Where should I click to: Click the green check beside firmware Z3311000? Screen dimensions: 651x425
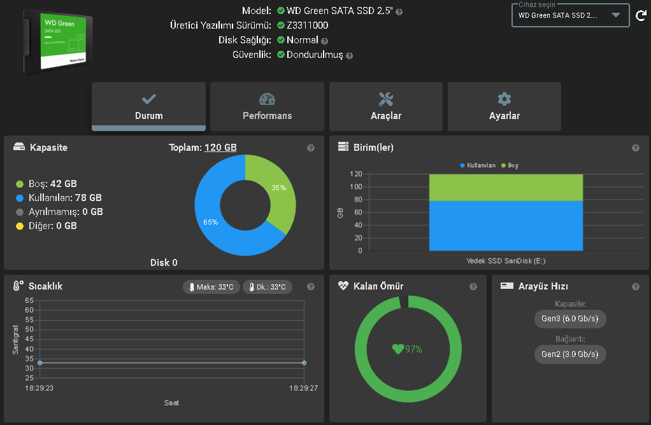click(281, 25)
